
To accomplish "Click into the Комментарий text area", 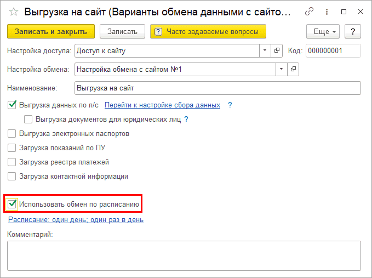I will coord(184,255).
